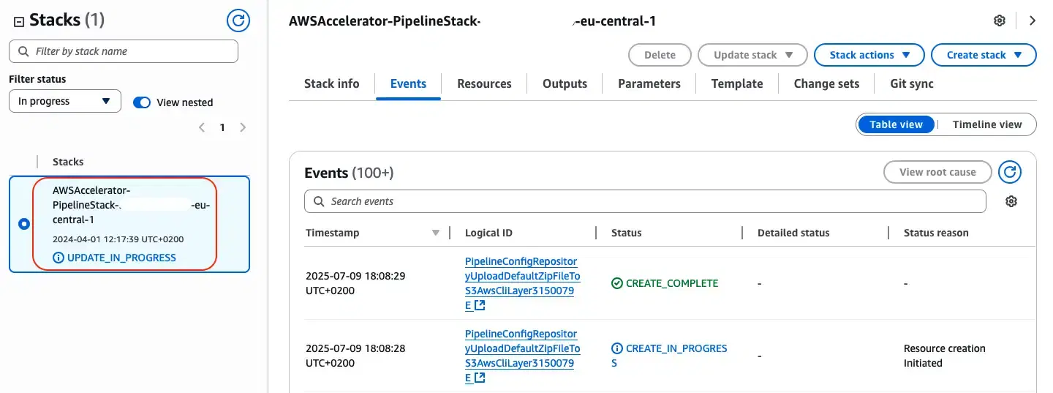The height and width of the screenshot is (393, 1053).
Task: Focus the Search events field
Action: point(645,201)
